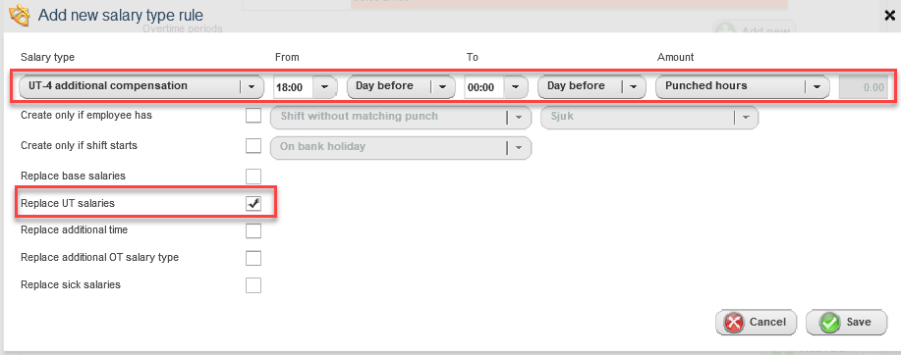Open the Punched hours amount dropdown

(743, 86)
